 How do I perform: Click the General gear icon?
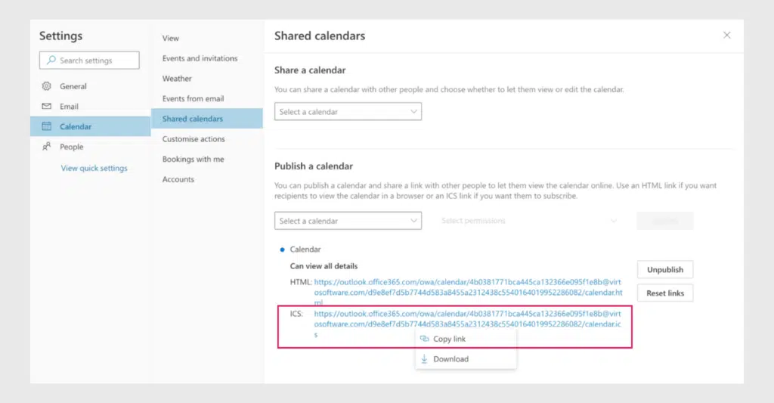(47, 86)
